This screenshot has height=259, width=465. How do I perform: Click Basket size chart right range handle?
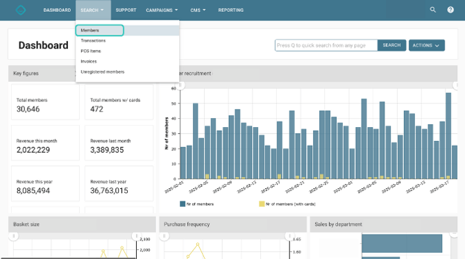tap(137, 236)
